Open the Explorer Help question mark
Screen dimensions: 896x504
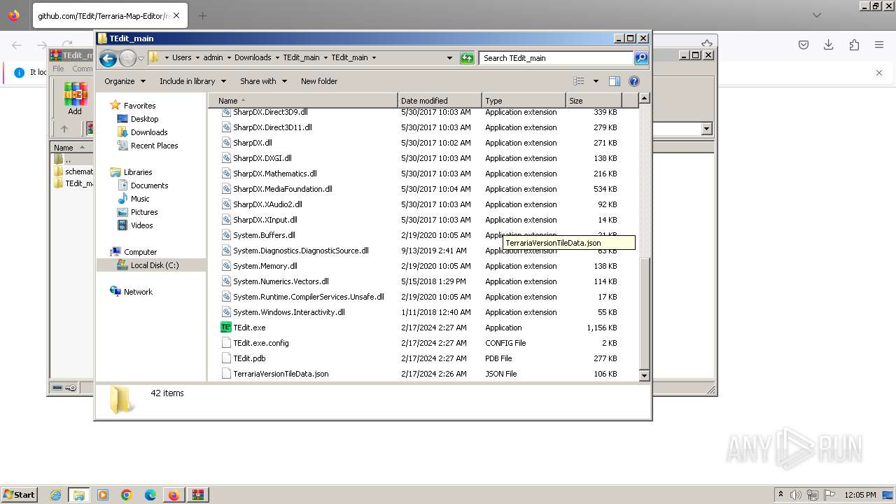(x=634, y=81)
